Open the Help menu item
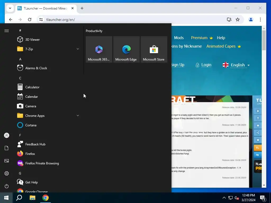The width and height of the screenshot is (271, 203). click(221, 38)
